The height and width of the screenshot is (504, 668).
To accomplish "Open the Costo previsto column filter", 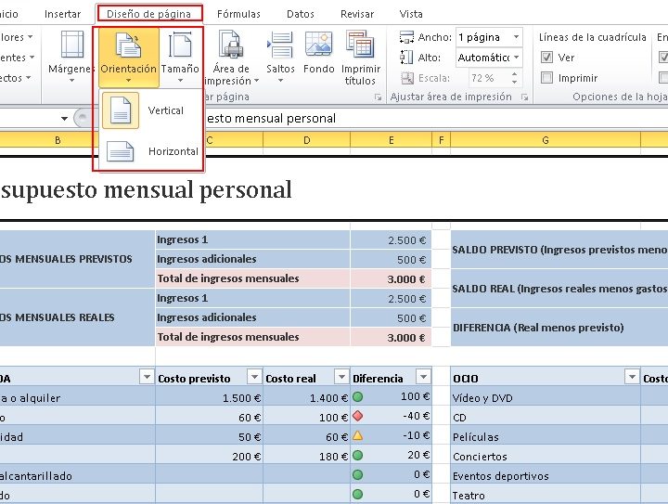I will pyautogui.click(x=253, y=377).
